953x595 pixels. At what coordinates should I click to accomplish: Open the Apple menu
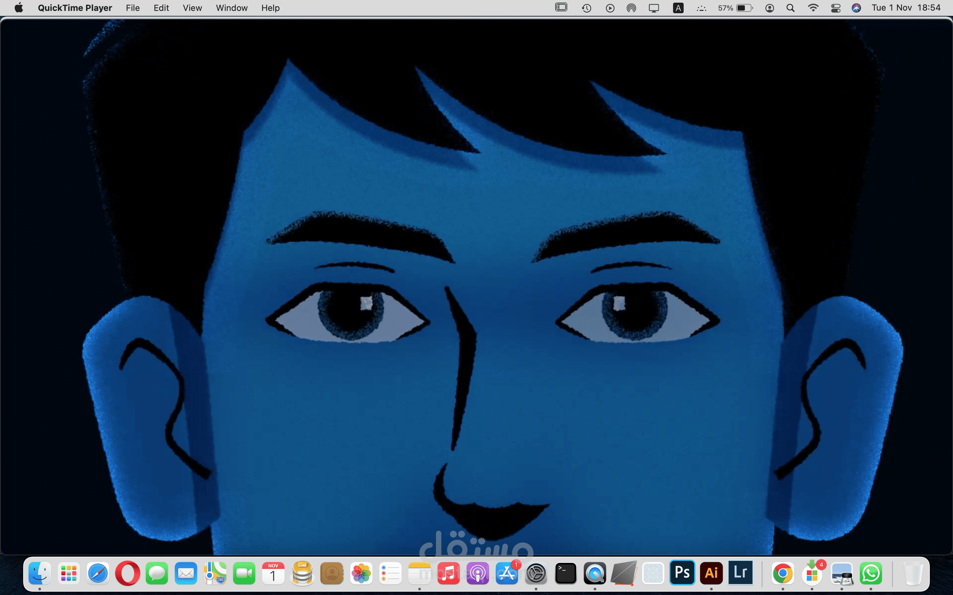click(19, 8)
